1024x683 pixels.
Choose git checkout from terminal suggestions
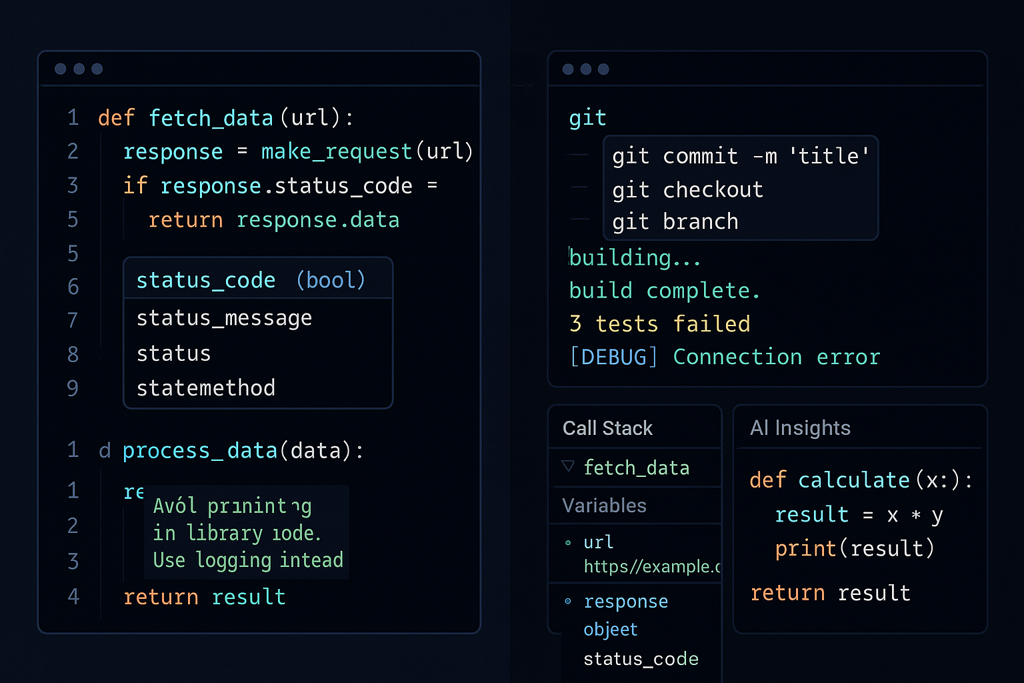(x=687, y=190)
